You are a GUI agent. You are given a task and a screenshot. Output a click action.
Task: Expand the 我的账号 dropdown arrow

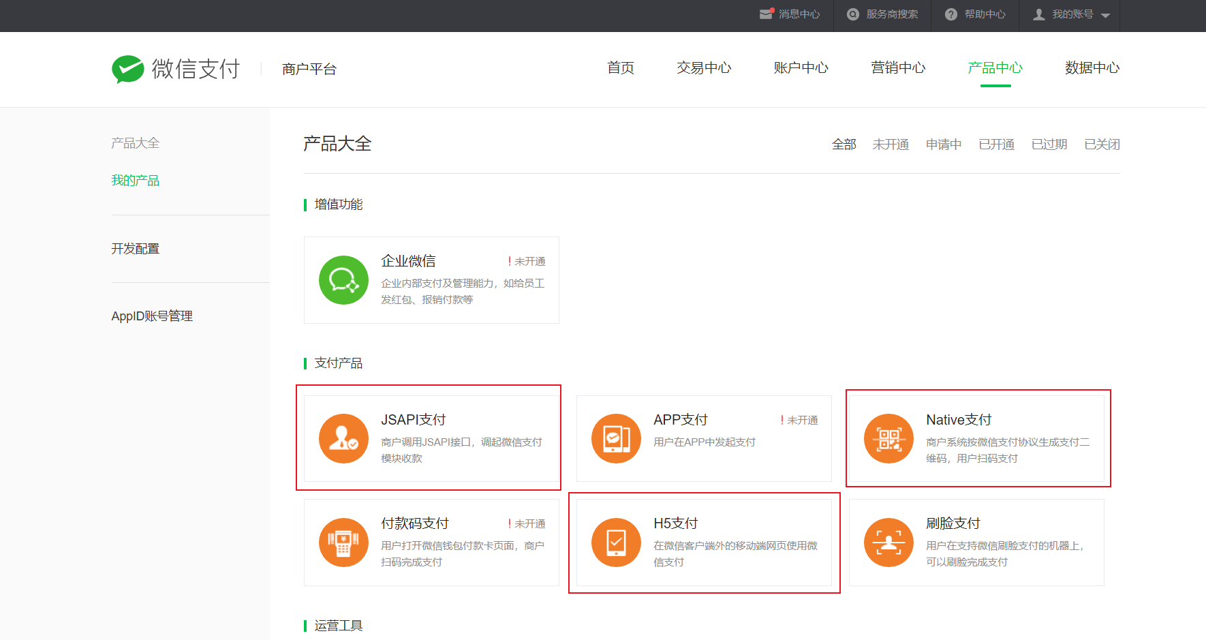1105,16
